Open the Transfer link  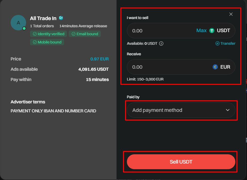pyautogui.click(x=225, y=43)
